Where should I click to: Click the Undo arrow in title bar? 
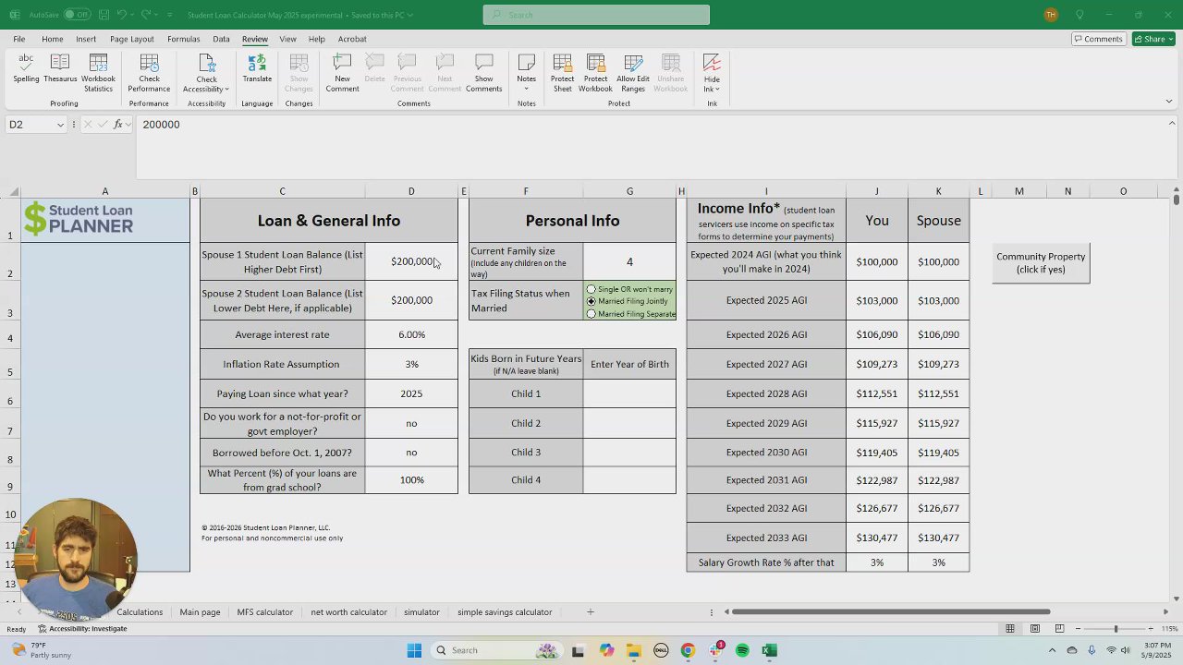[121, 15]
